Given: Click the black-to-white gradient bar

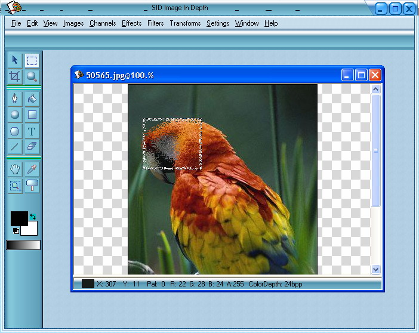Looking at the screenshot, I should tap(23, 245).
